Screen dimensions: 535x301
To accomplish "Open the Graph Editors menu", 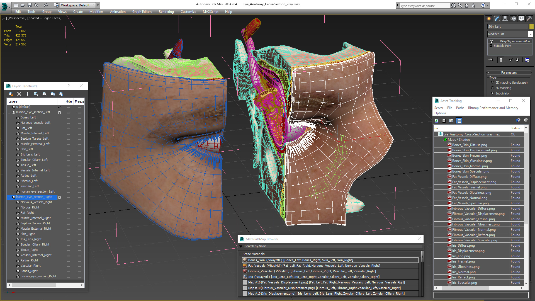I will 142,12.
